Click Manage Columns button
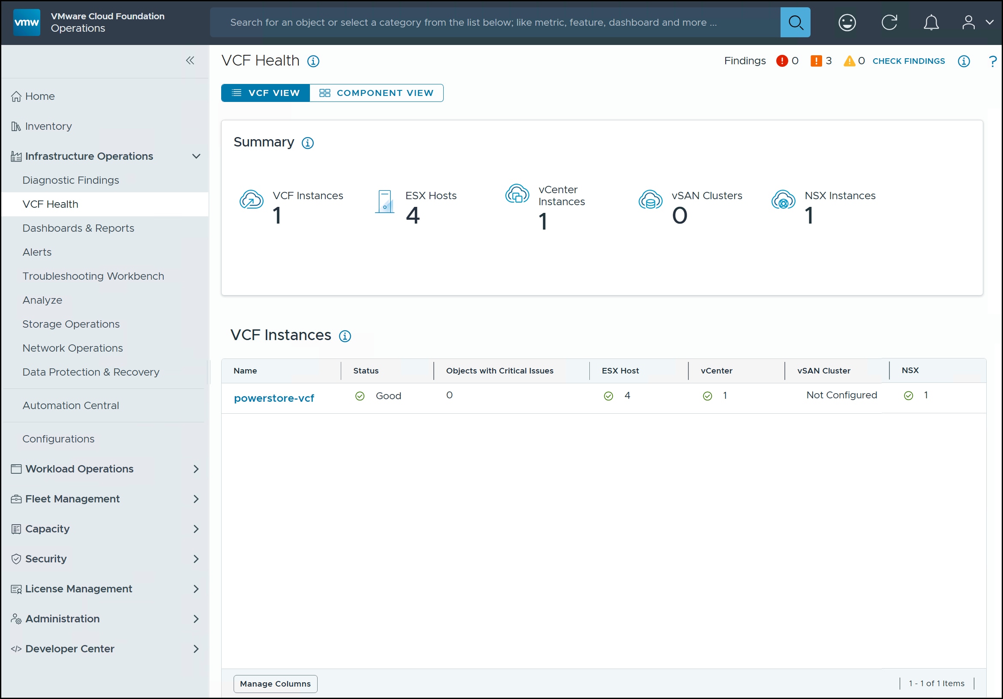The image size is (1003, 699). pos(275,684)
